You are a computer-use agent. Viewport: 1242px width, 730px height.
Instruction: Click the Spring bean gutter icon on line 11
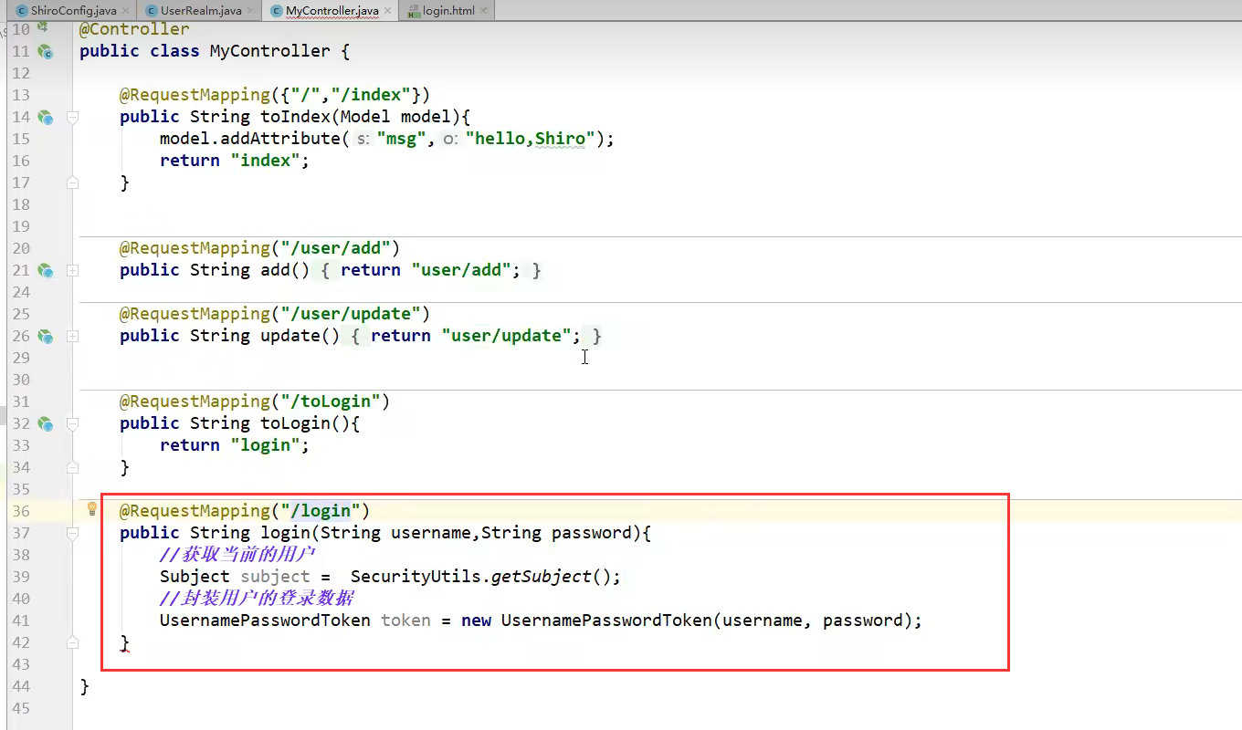(x=44, y=51)
